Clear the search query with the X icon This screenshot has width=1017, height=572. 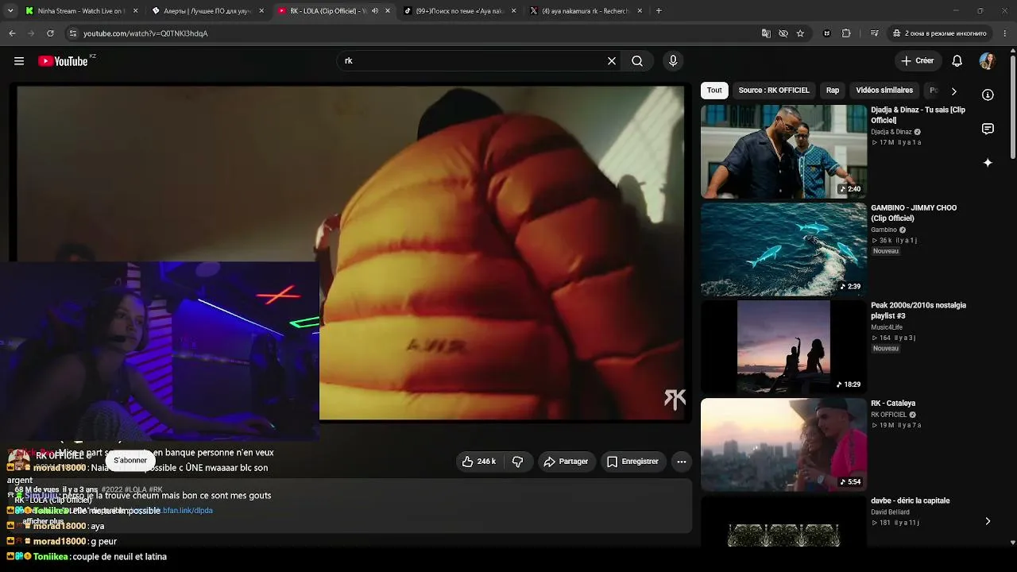tap(612, 61)
